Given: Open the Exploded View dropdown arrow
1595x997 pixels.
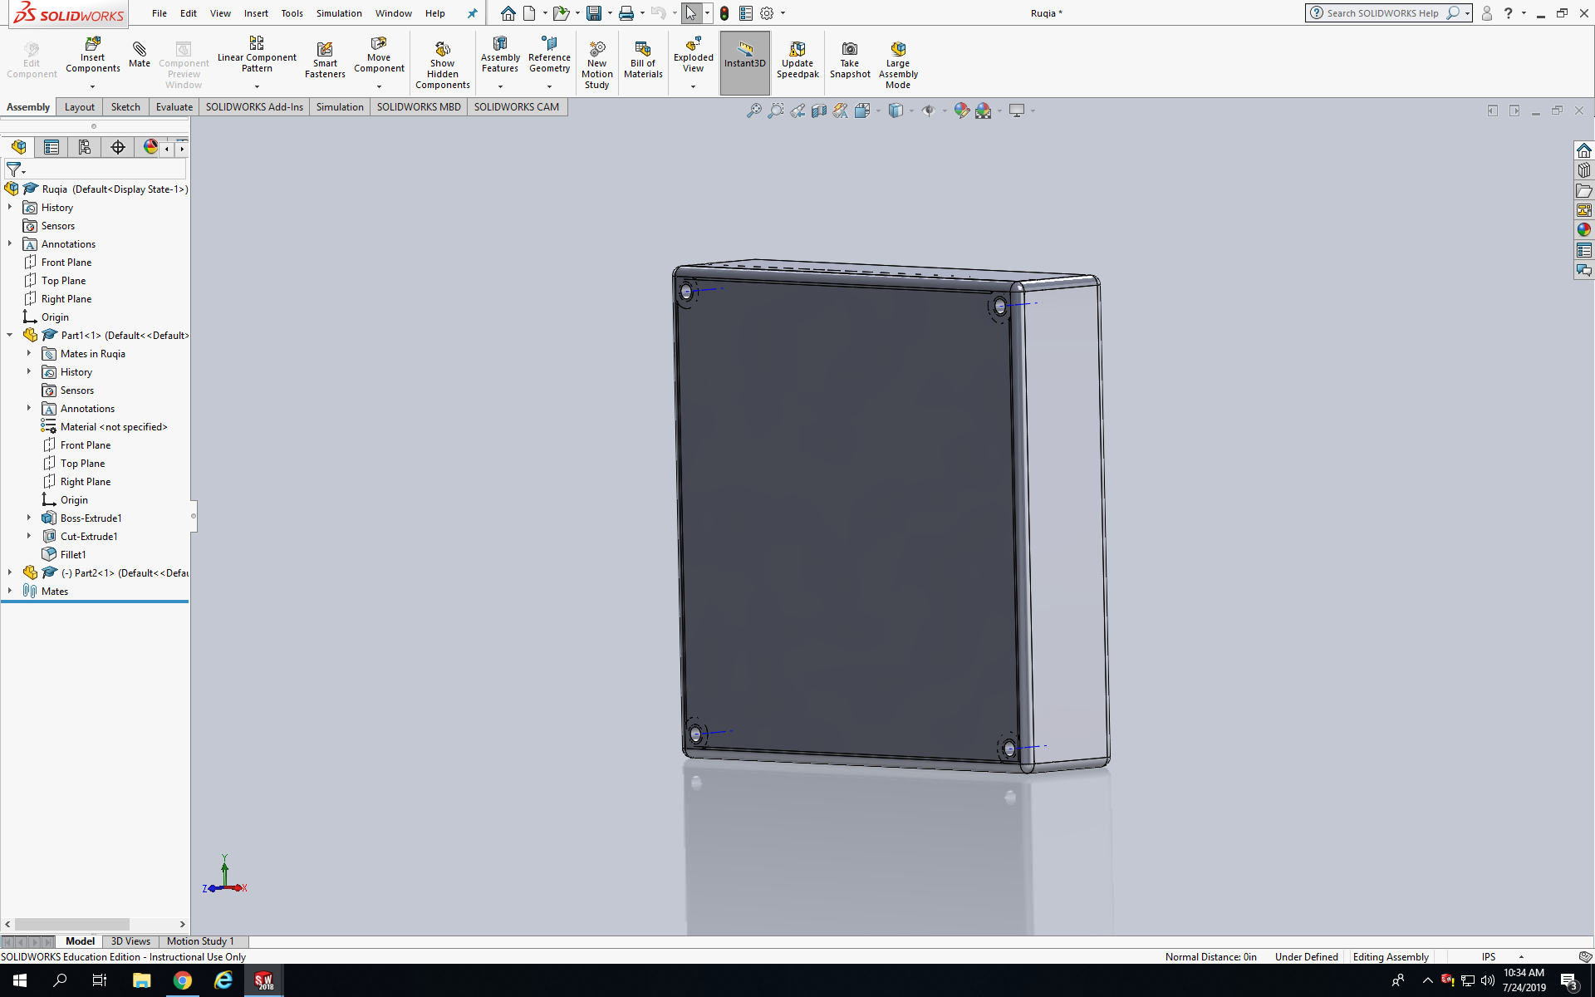Looking at the screenshot, I should click(x=693, y=86).
